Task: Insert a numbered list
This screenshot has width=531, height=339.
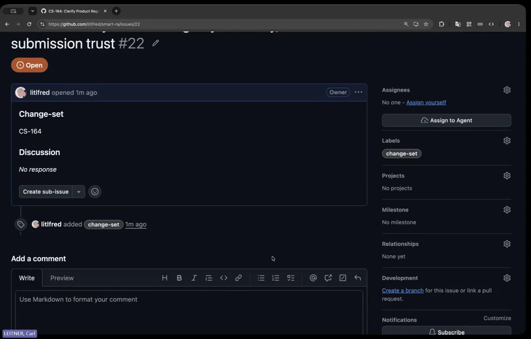Action: [275, 278]
